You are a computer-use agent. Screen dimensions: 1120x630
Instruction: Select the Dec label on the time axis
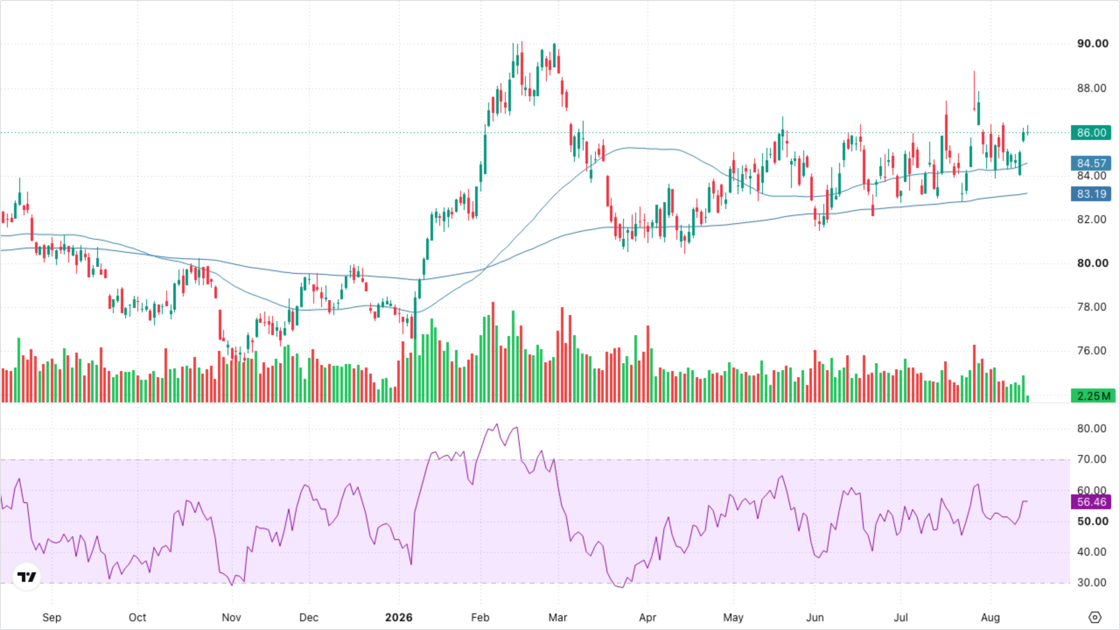pyautogui.click(x=308, y=618)
